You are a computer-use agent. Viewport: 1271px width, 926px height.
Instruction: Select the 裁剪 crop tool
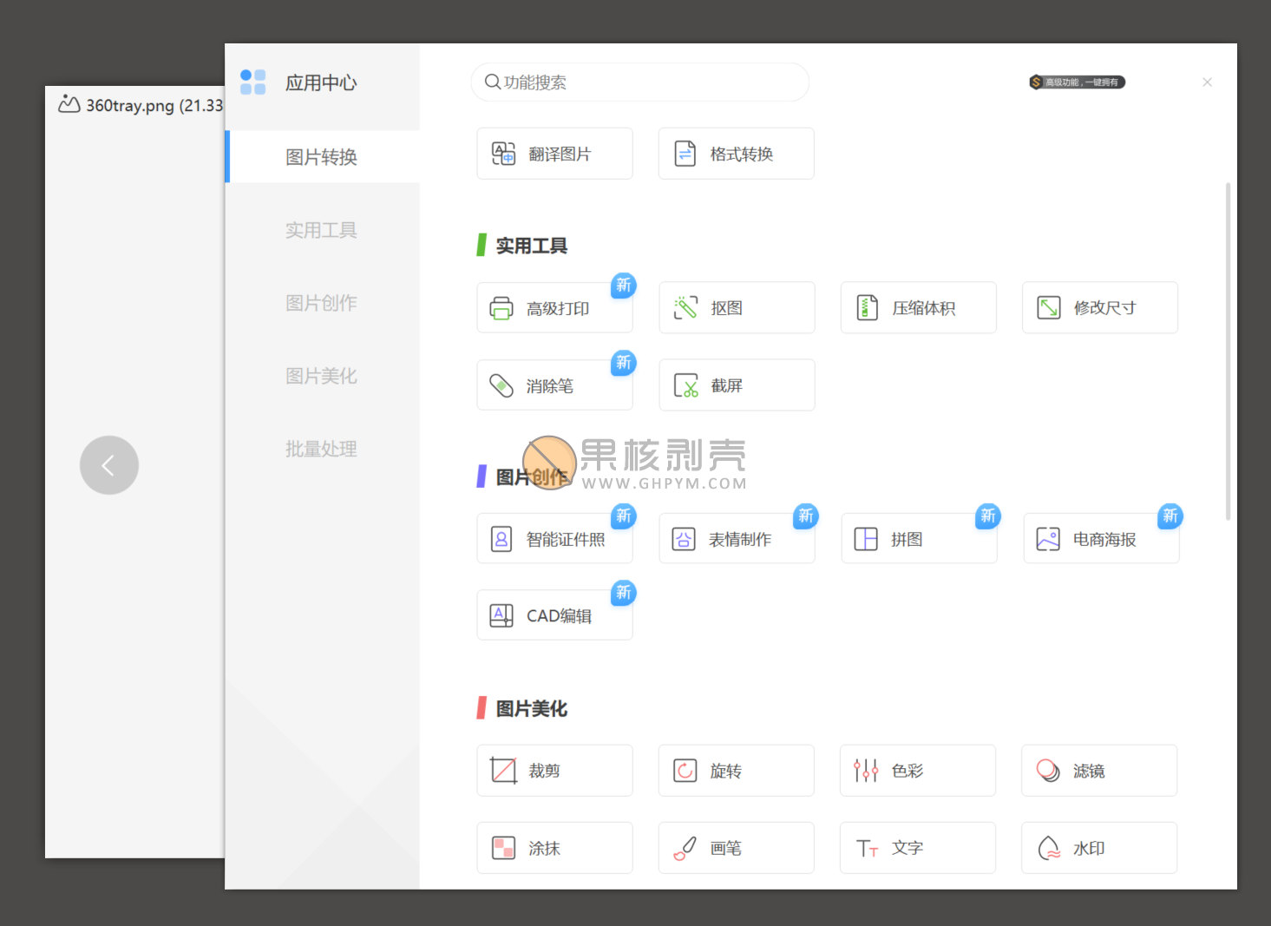(554, 771)
